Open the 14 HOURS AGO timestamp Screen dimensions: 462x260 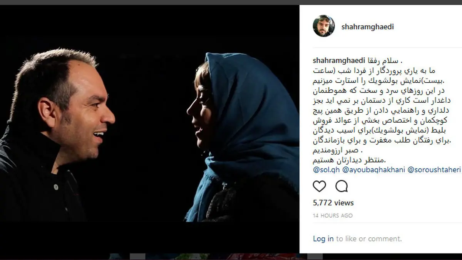[x=333, y=216]
